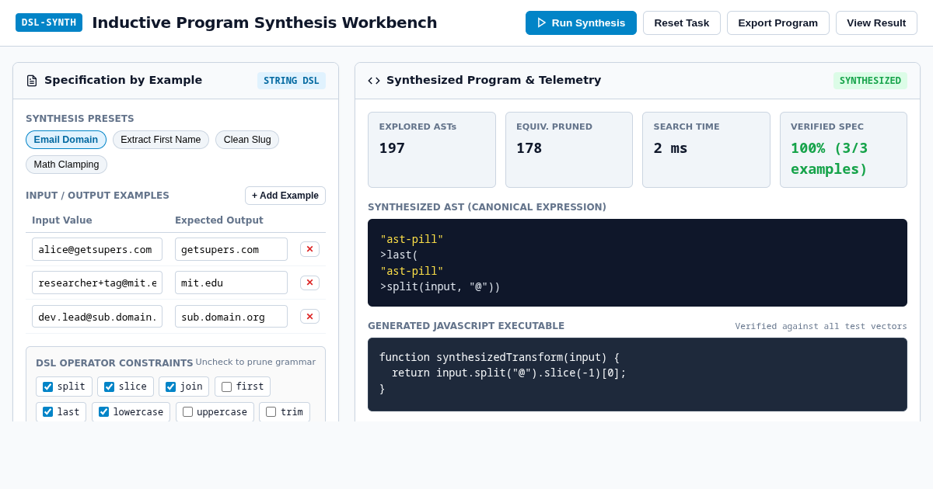Click the code brackets icon beside Synthesized Program
933x489 pixels.
pyautogui.click(x=374, y=81)
